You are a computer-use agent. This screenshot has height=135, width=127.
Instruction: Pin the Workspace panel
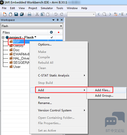click(x=58, y=20)
